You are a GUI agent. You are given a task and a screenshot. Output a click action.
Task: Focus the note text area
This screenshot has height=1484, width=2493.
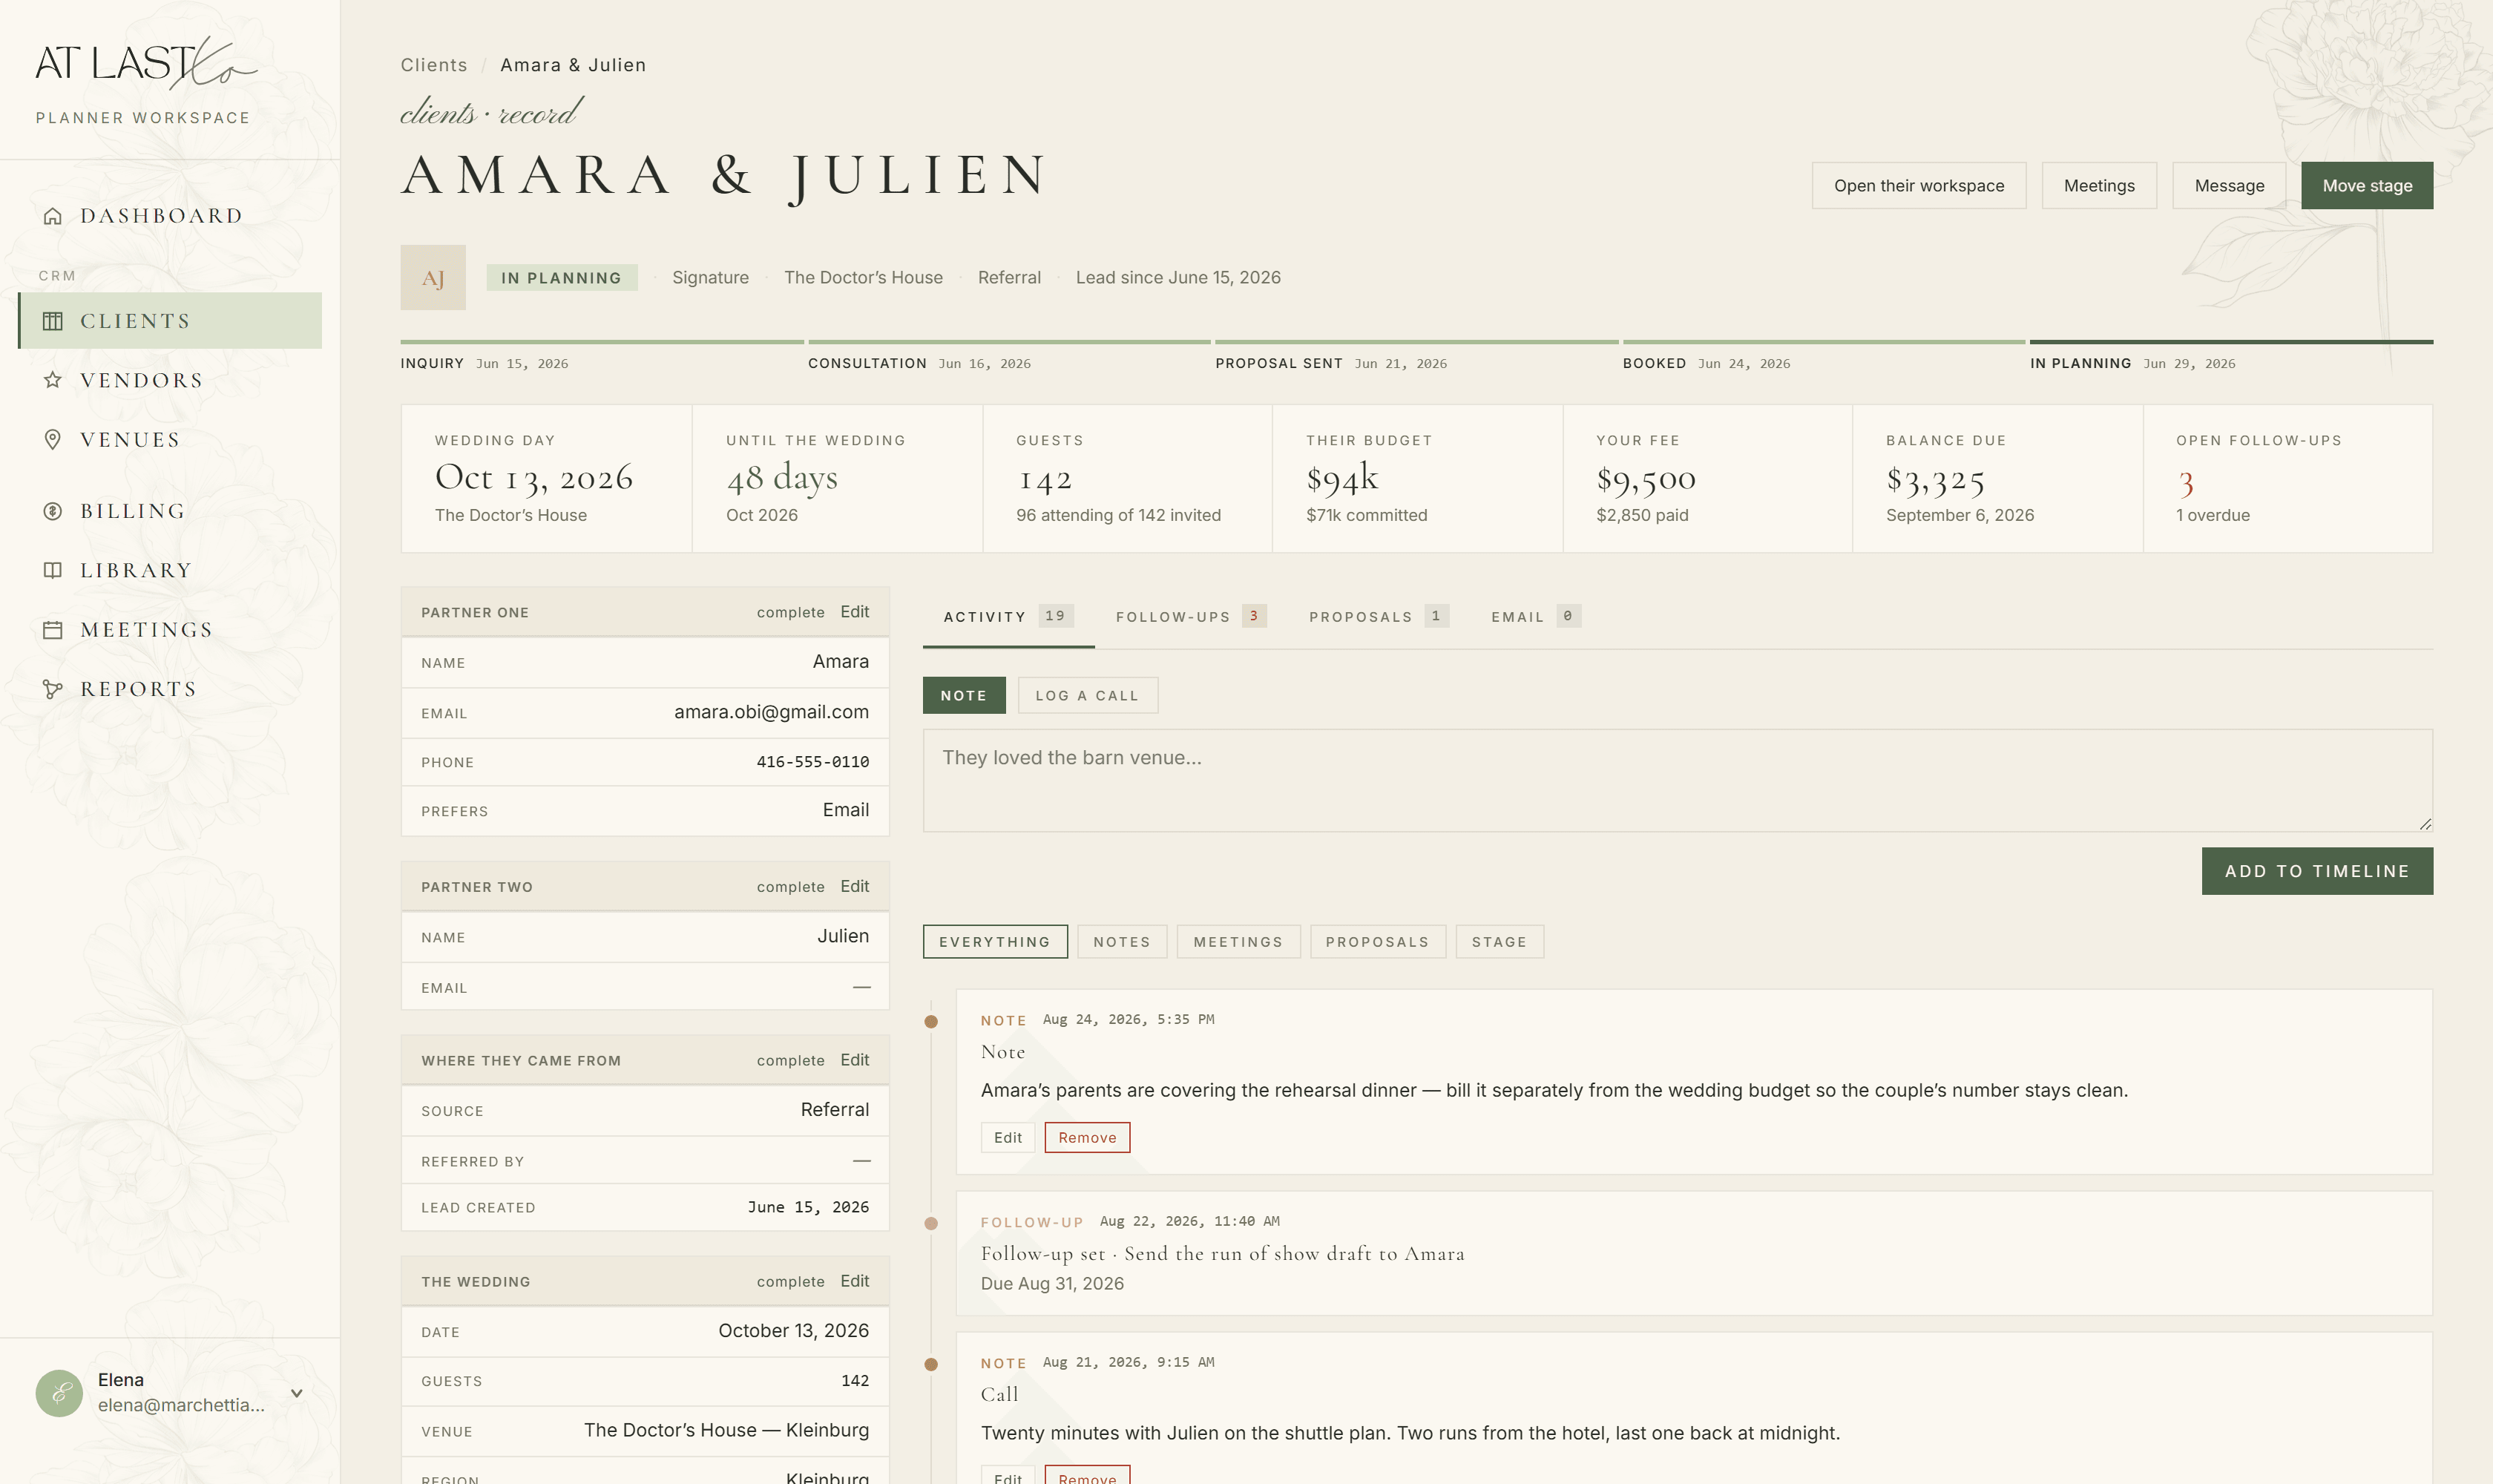1677,780
